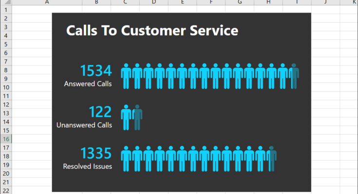Select the faded last person icon for Resolved Issues

(x=272, y=159)
